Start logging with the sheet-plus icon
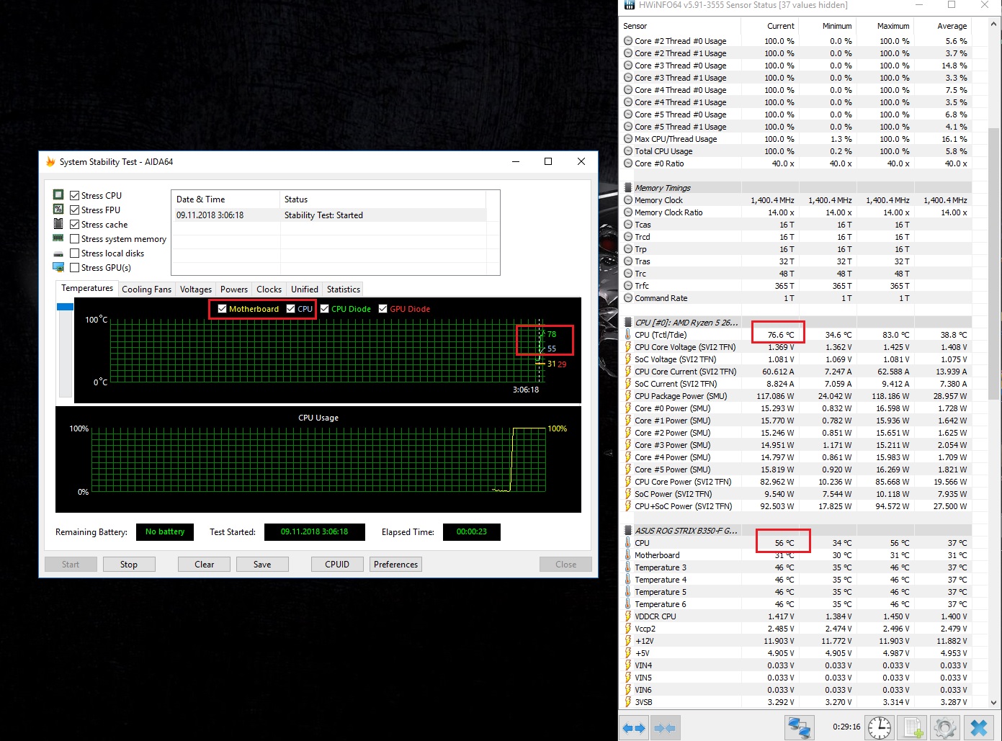 click(x=913, y=727)
